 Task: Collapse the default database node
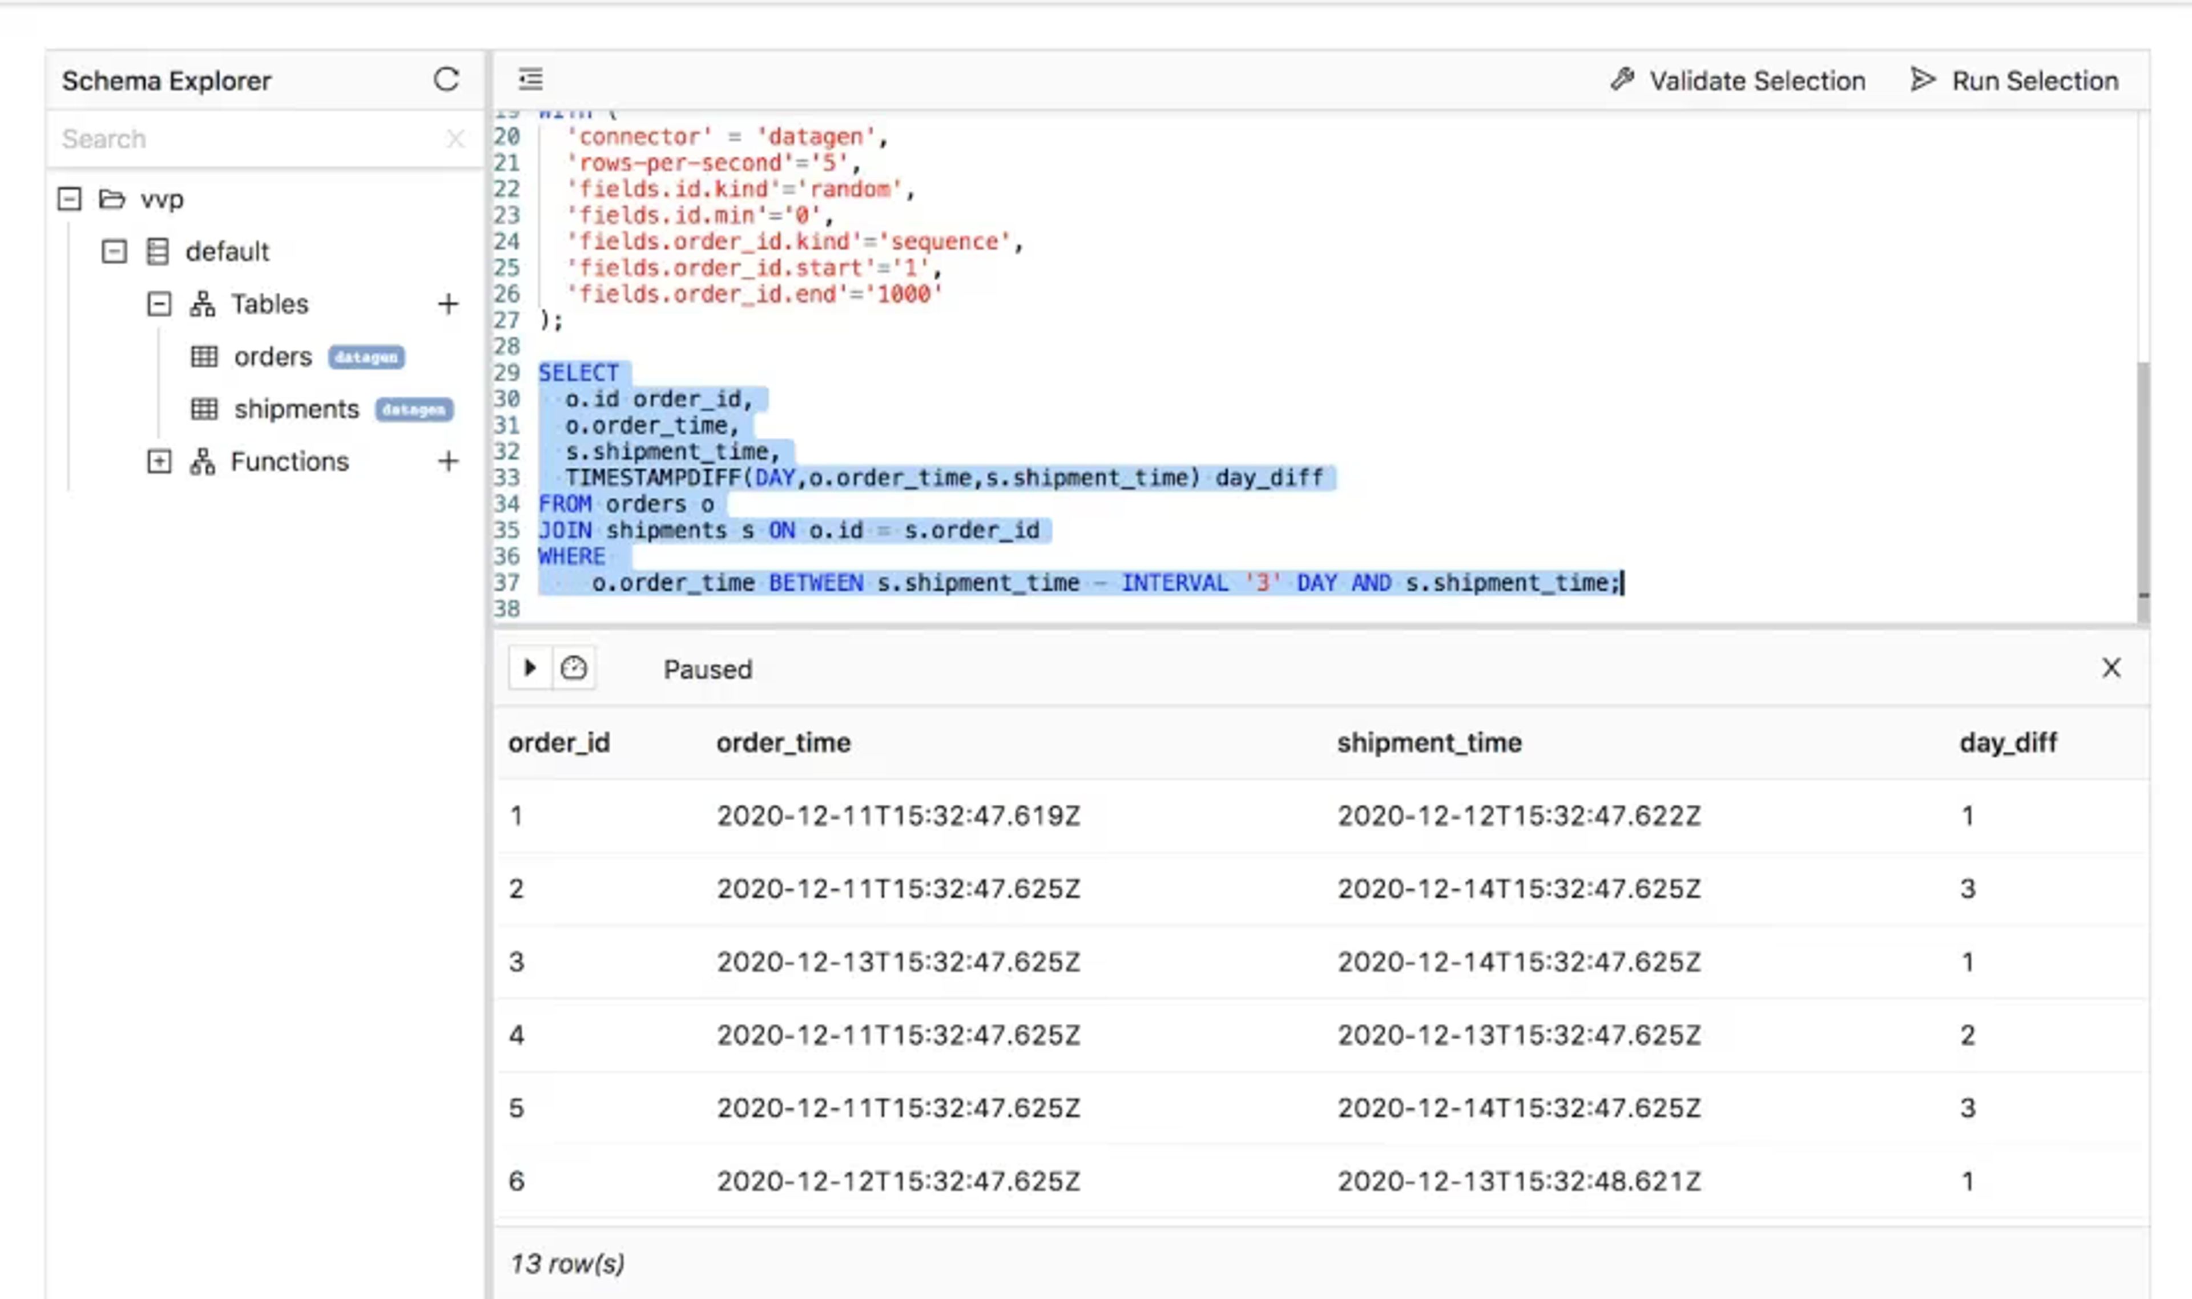pos(114,251)
